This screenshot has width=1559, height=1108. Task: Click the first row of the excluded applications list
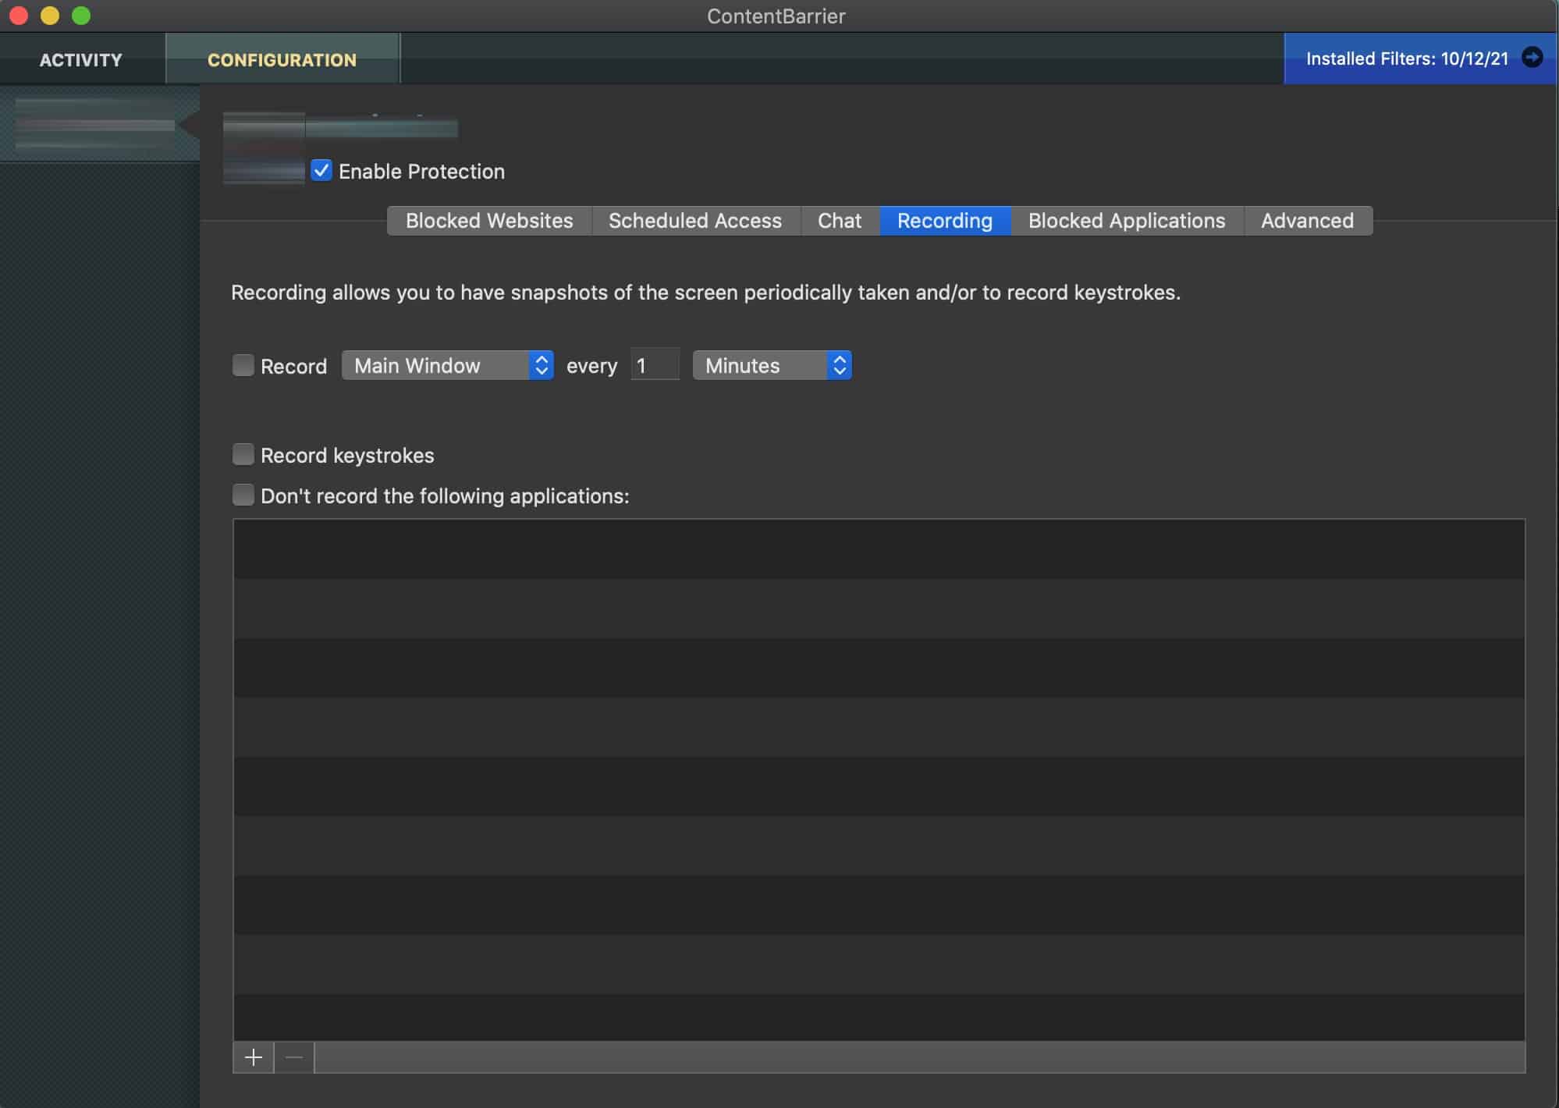(879, 549)
